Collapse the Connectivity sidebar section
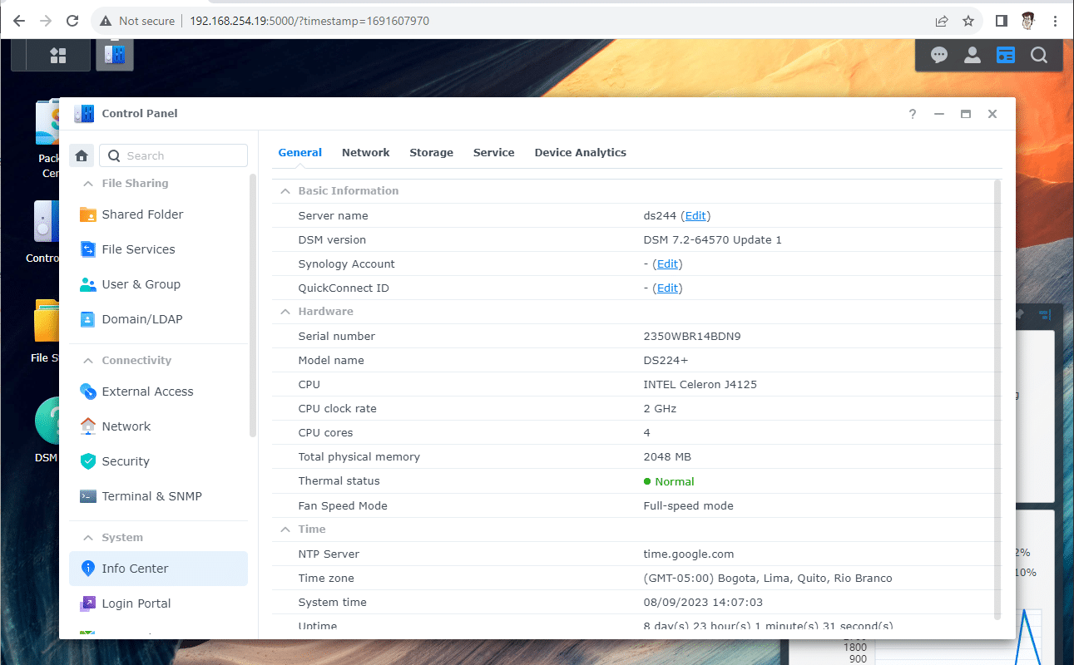The height and width of the screenshot is (665, 1074). pyautogui.click(x=87, y=361)
